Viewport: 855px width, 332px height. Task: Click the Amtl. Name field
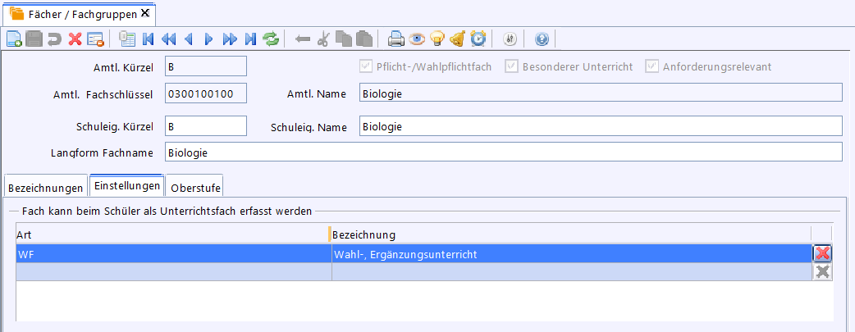point(601,93)
